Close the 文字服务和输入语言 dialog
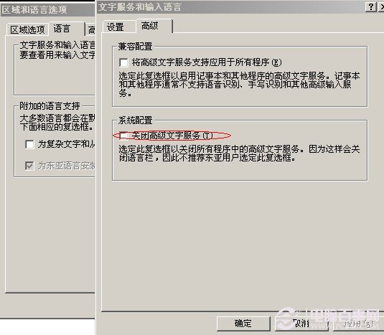The height and width of the screenshot is (335, 384). tap(382, 7)
